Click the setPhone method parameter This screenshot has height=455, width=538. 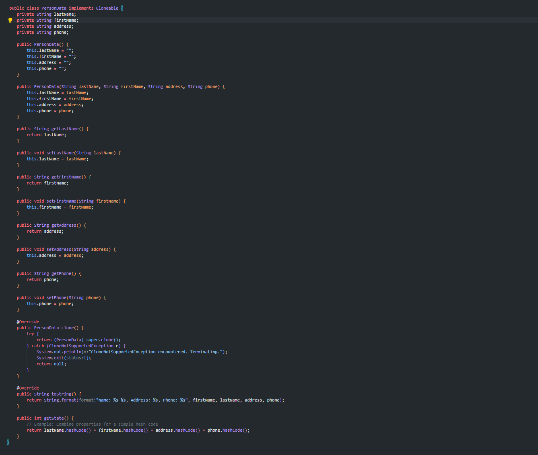click(x=92, y=297)
